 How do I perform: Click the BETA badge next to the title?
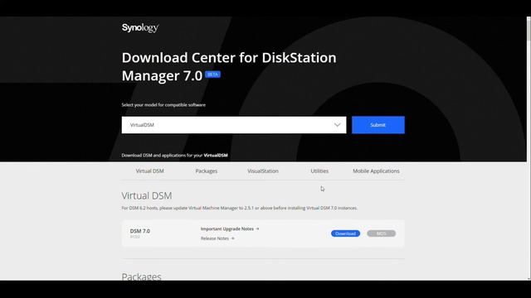point(212,74)
